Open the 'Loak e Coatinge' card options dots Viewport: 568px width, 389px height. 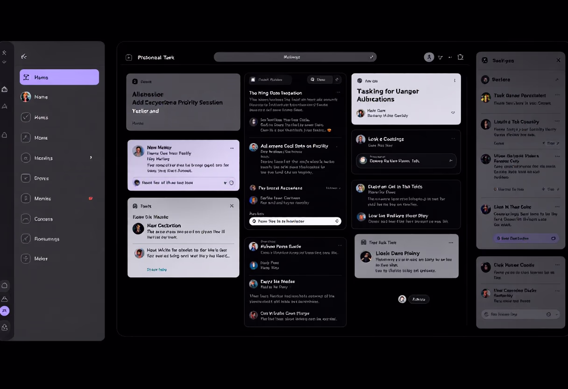(x=453, y=138)
